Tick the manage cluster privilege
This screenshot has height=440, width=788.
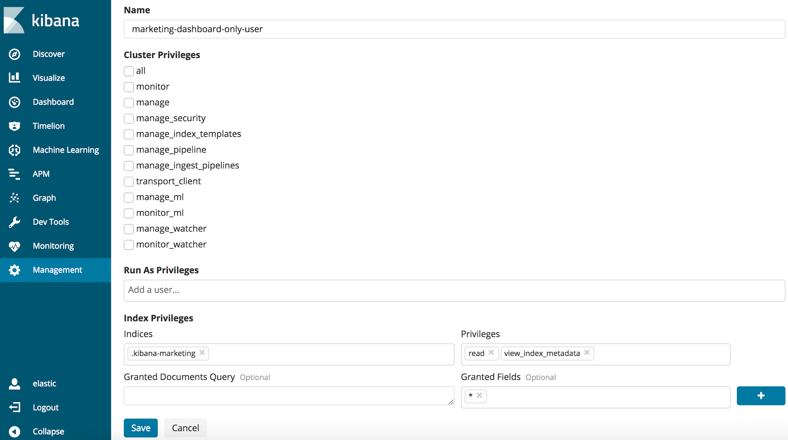click(129, 103)
